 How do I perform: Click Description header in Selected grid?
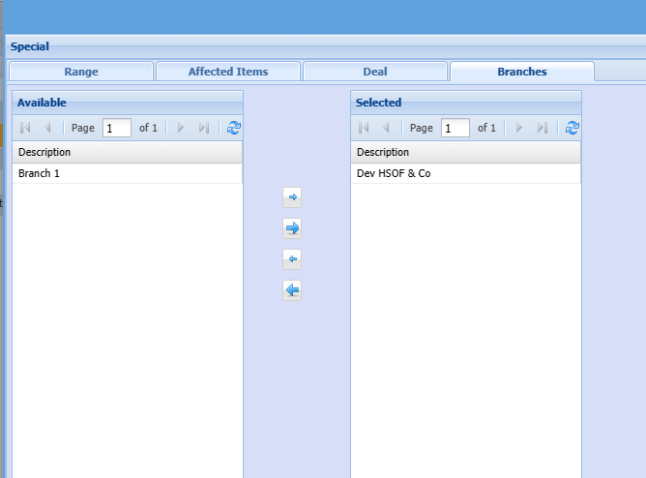click(x=465, y=152)
